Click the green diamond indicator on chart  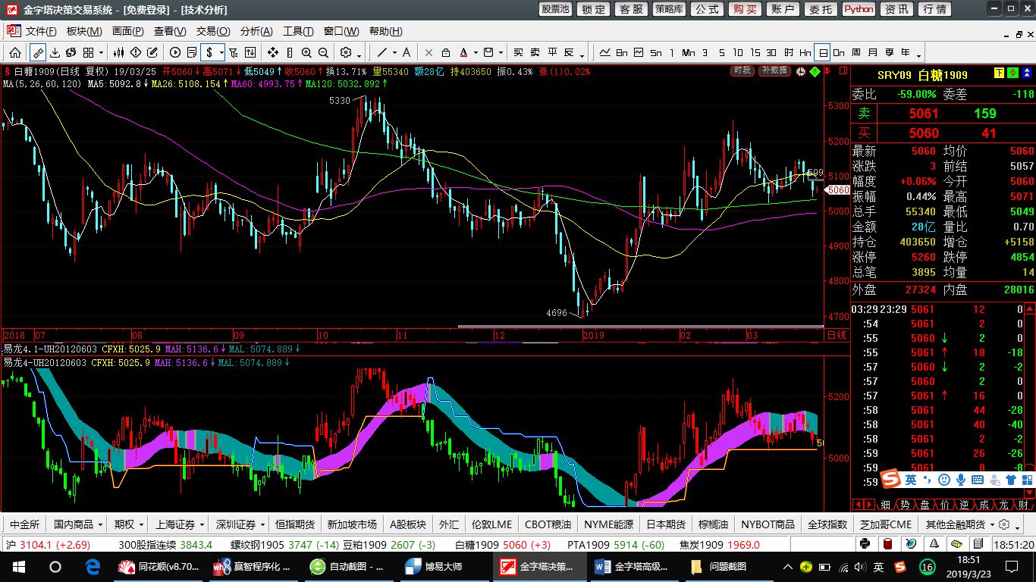click(815, 71)
